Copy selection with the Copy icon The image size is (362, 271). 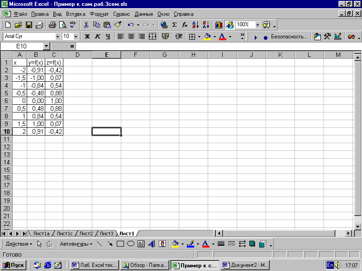pyautogui.click(x=96, y=25)
